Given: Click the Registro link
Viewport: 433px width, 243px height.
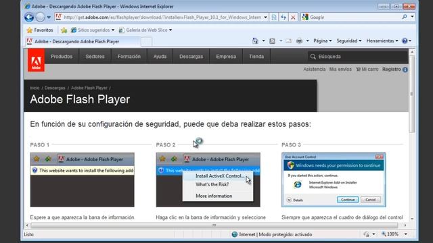Looking at the screenshot, I should 391,69.
